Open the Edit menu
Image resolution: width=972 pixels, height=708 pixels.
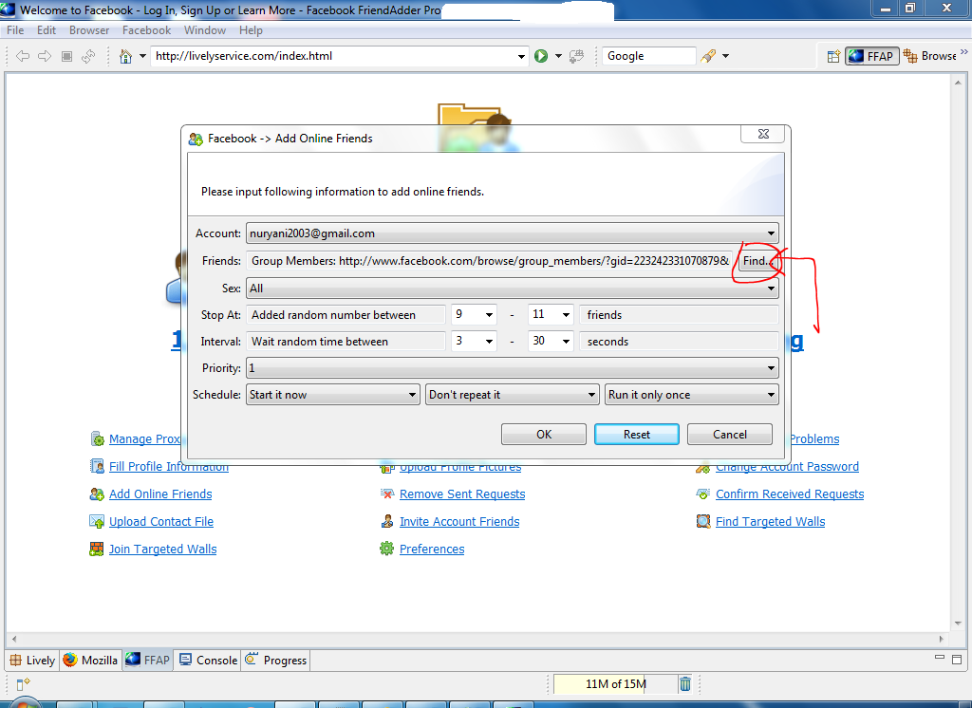(47, 30)
